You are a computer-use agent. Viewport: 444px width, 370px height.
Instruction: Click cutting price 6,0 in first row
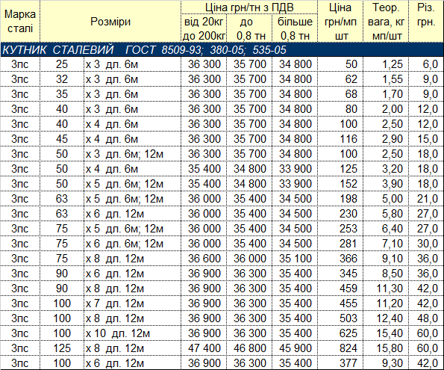pyautogui.click(x=426, y=64)
